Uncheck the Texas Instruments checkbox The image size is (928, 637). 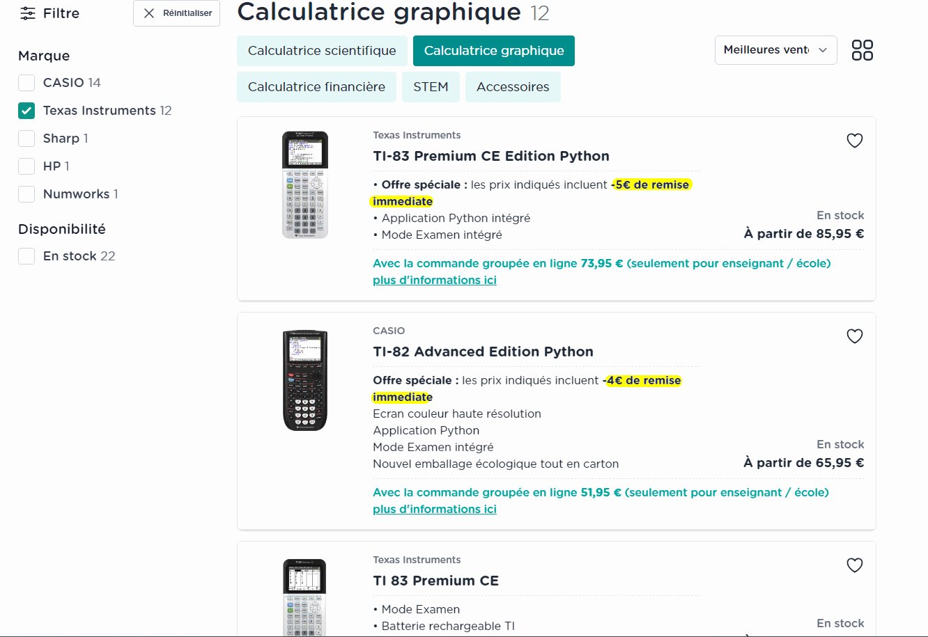(26, 111)
